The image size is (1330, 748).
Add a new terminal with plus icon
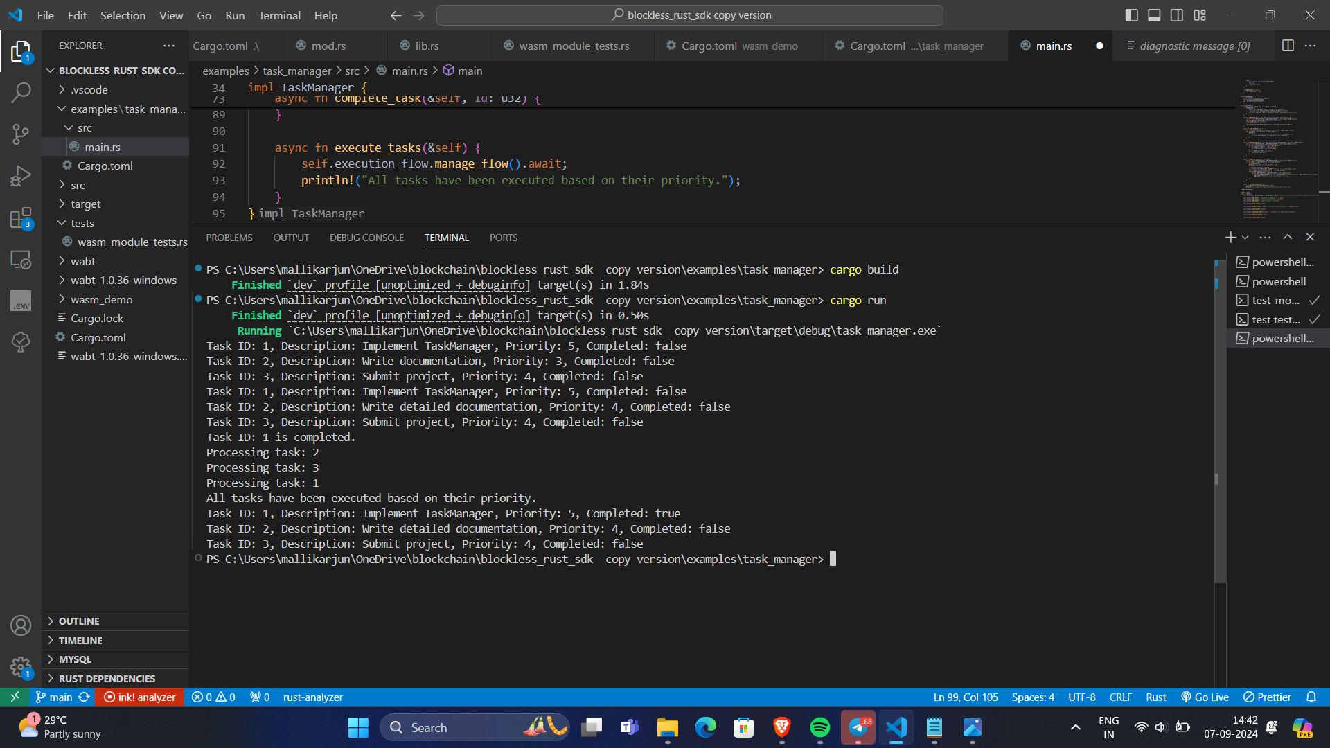(1230, 237)
